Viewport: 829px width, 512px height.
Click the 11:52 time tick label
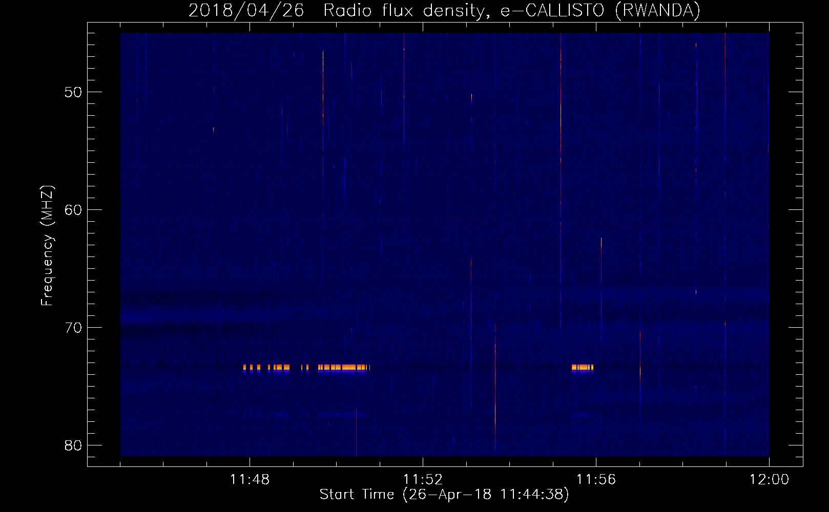pos(423,480)
